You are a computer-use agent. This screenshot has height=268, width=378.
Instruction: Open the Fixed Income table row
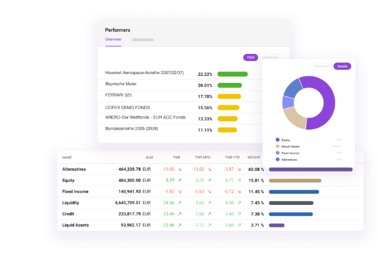tap(210, 192)
